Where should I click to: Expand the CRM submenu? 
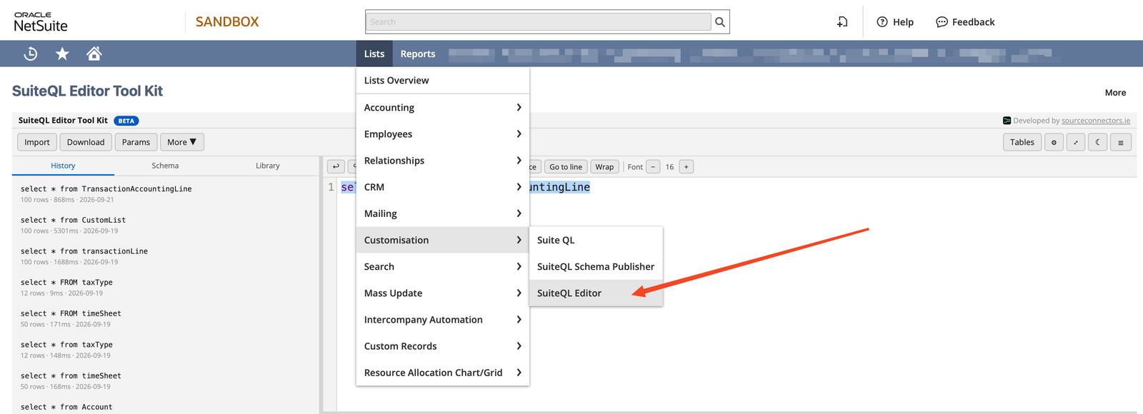(x=442, y=187)
